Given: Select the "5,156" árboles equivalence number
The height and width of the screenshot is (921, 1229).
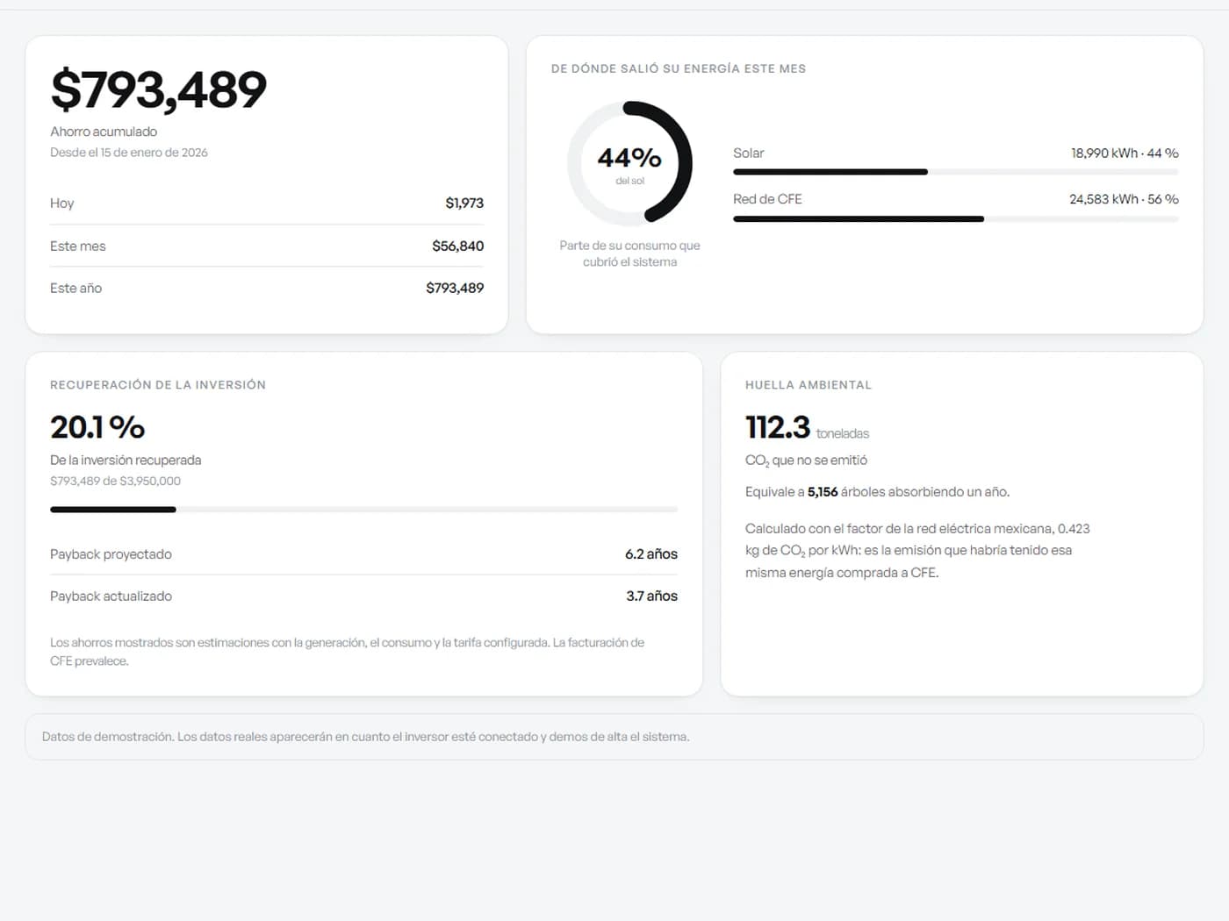Looking at the screenshot, I should (x=823, y=492).
